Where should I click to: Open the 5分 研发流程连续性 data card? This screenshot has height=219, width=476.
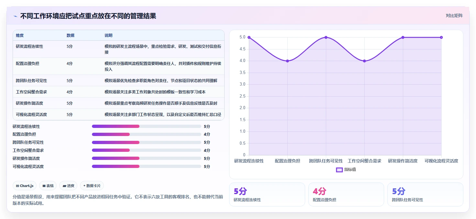[x=267, y=194]
